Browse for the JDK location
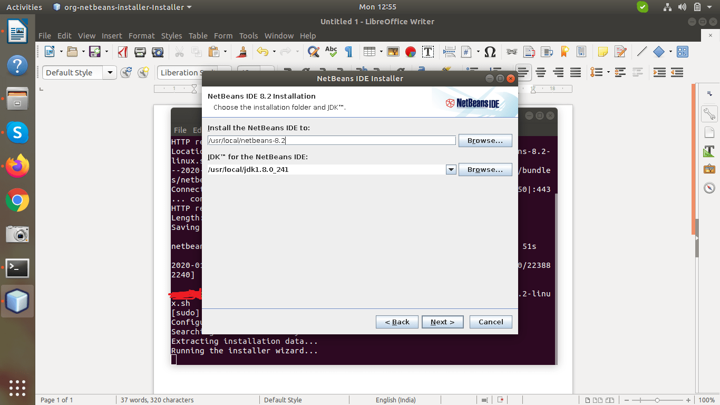Image resolution: width=720 pixels, height=405 pixels. coord(485,169)
